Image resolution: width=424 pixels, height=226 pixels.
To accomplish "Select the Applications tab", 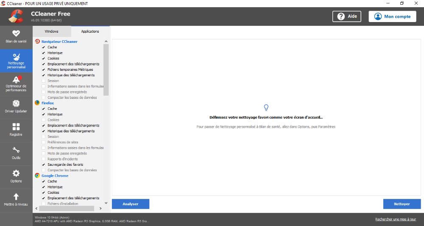I will pyautogui.click(x=90, y=31).
